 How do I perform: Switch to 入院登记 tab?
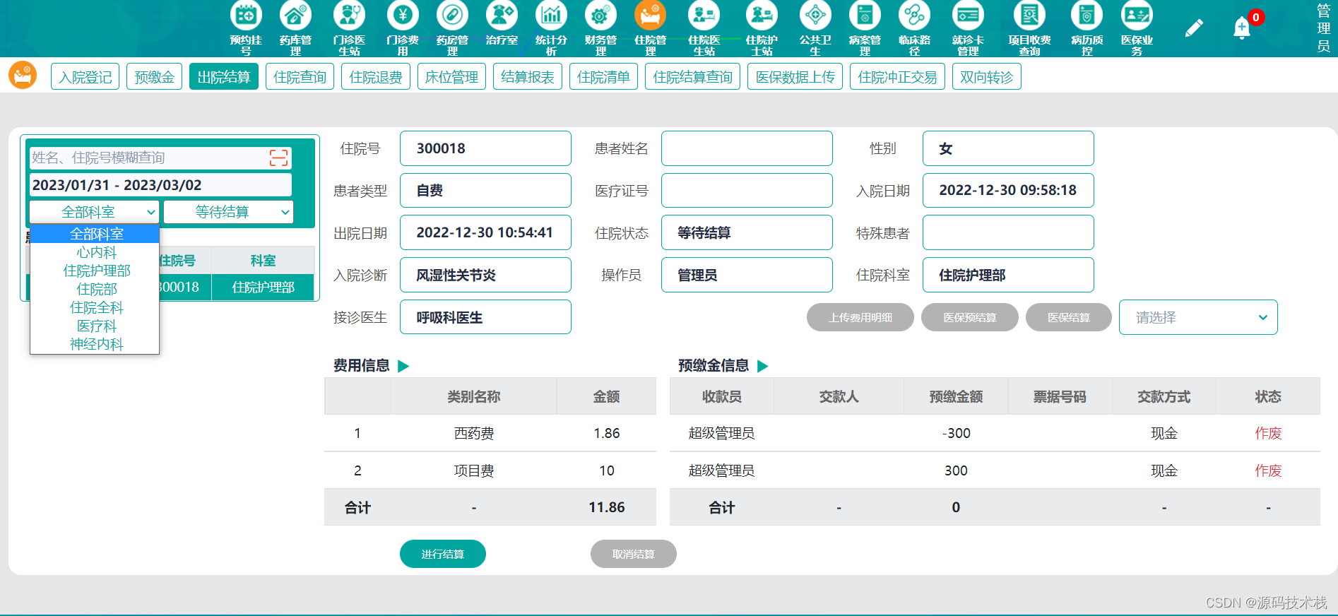click(x=85, y=76)
